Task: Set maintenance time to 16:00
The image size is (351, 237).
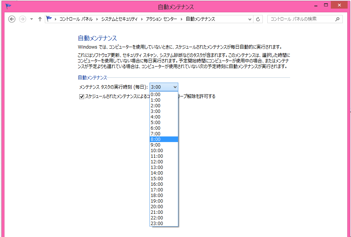Action: (164, 184)
